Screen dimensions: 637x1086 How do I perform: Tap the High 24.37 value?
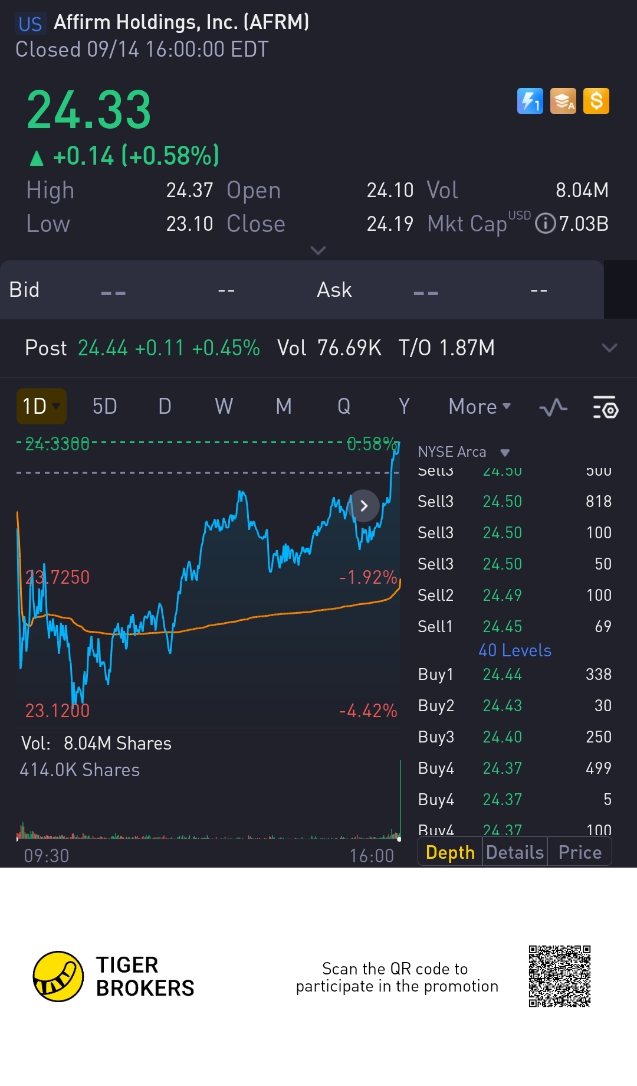point(189,190)
